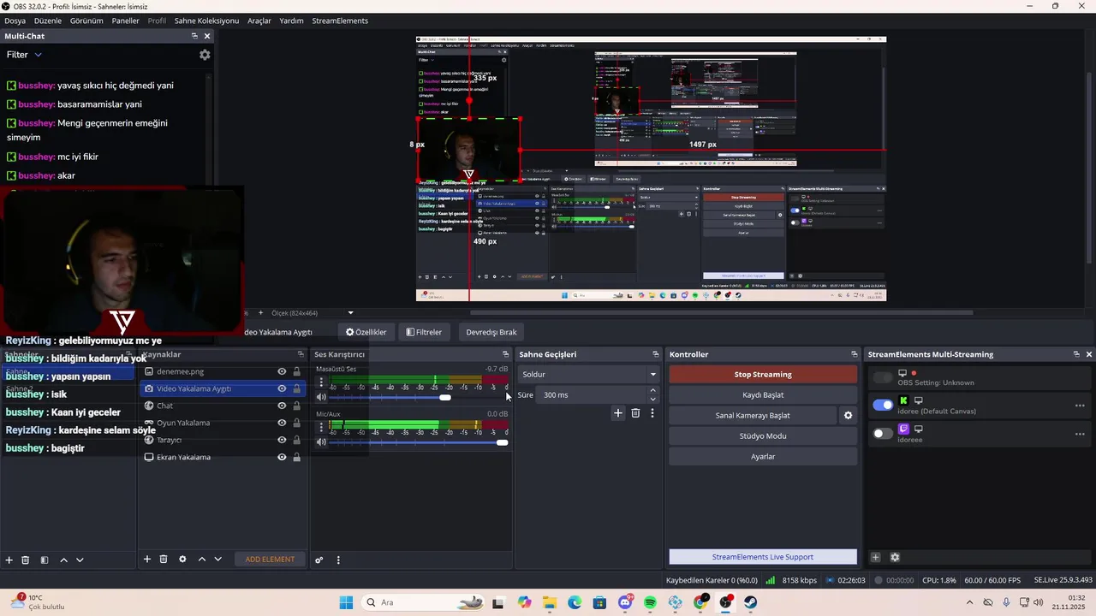
Task: Disable idoree Default Canvas stream toggle
Action: pyautogui.click(x=883, y=405)
